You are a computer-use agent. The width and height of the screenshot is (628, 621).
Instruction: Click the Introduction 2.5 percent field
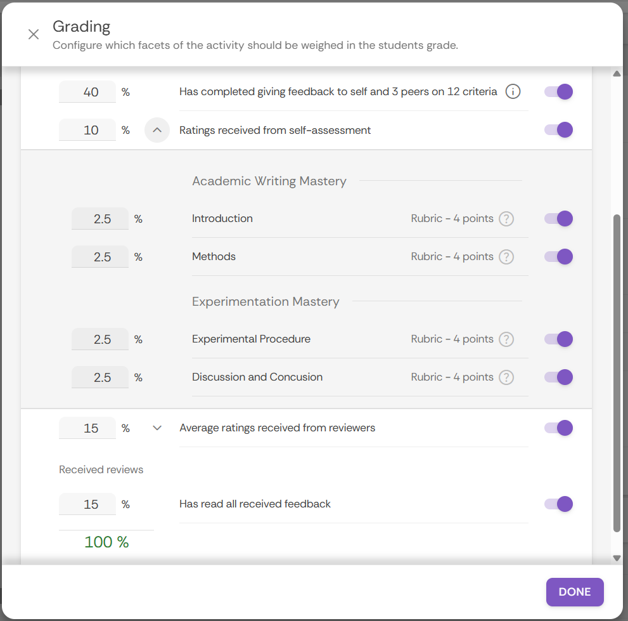[x=100, y=219]
